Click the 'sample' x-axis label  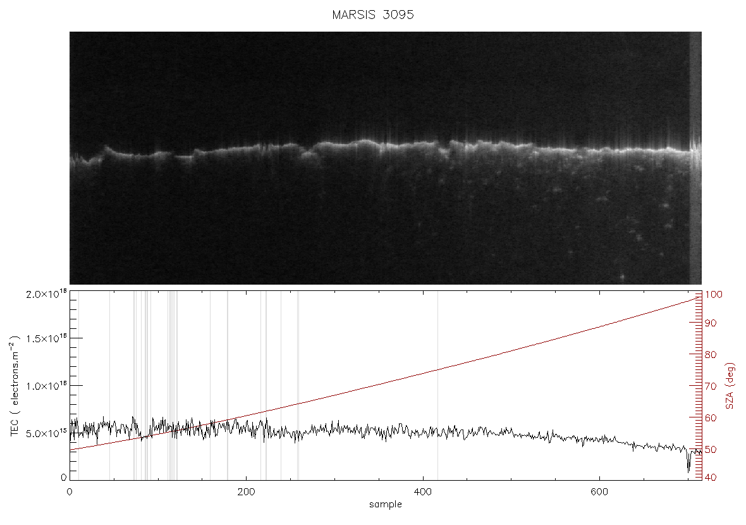pyautogui.click(x=386, y=505)
